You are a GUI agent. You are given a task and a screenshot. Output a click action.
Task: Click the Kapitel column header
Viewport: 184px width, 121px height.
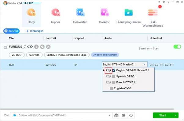pyautogui.click(x=79, y=38)
